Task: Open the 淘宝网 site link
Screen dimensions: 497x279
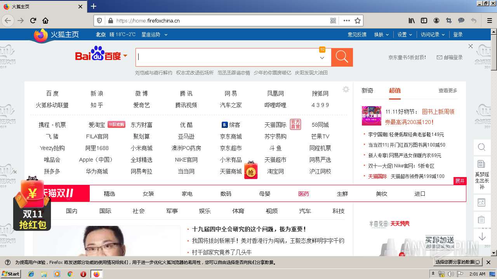Action: (276, 171)
